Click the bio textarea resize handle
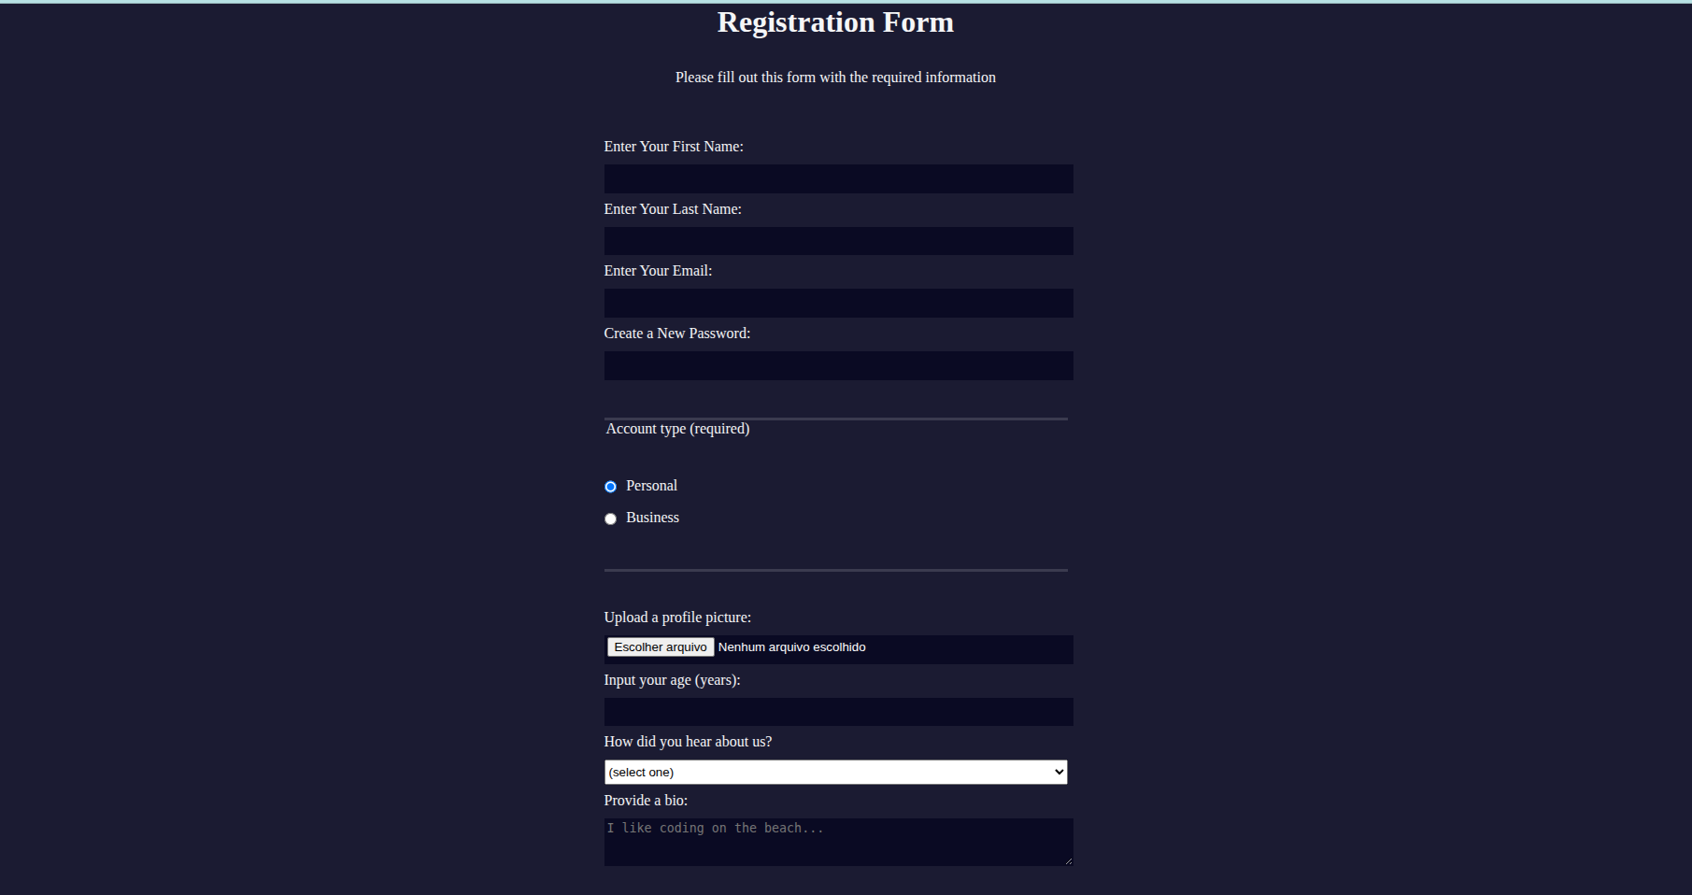 (x=1069, y=861)
